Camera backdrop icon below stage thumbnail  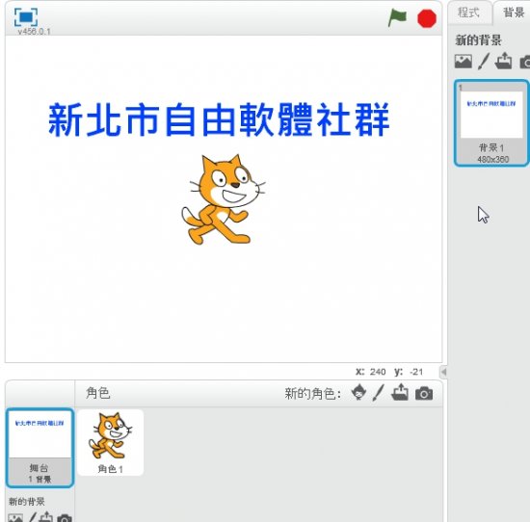tap(65, 518)
